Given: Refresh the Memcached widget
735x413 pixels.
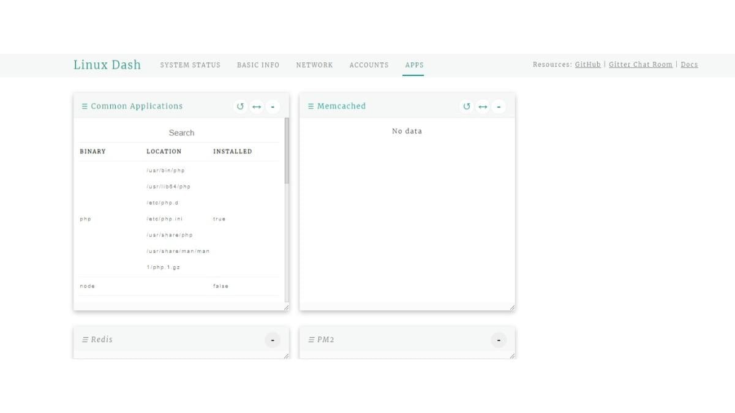Looking at the screenshot, I should point(466,106).
